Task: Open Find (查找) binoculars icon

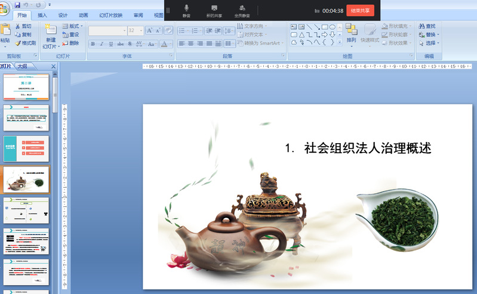Action: (421, 26)
